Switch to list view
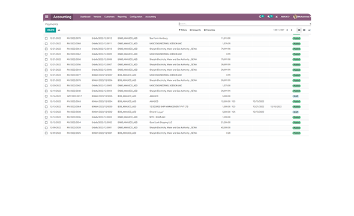The width and height of the screenshot is (354, 216). (299, 30)
